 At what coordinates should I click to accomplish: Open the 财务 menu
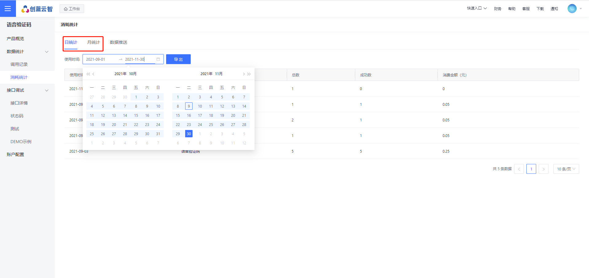tap(498, 9)
